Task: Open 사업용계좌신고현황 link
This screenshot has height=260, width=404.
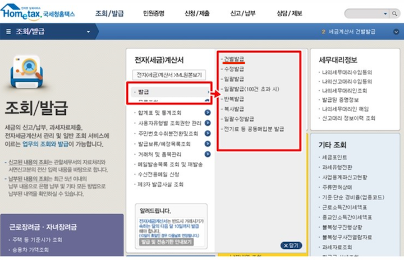Action: 345,178
